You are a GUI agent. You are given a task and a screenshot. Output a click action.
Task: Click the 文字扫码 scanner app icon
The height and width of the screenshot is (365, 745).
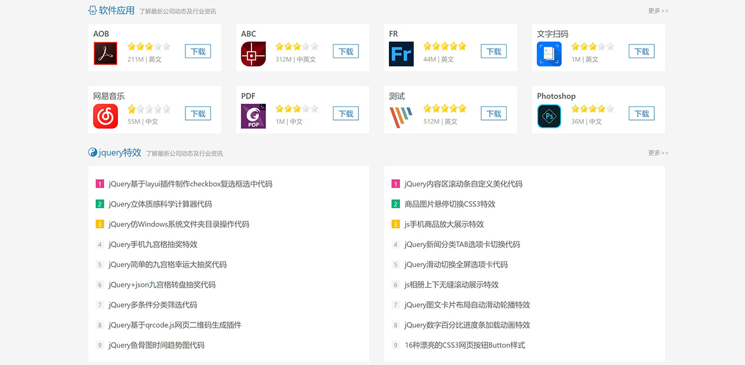click(549, 54)
